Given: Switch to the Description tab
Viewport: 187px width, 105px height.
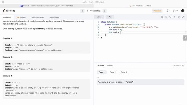Looking at the screenshot, I should (7, 17).
